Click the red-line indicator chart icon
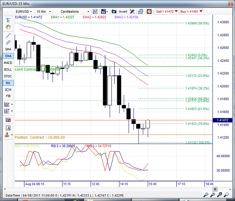The width and height of the screenshot is (235, 201). tap(7, 111)
